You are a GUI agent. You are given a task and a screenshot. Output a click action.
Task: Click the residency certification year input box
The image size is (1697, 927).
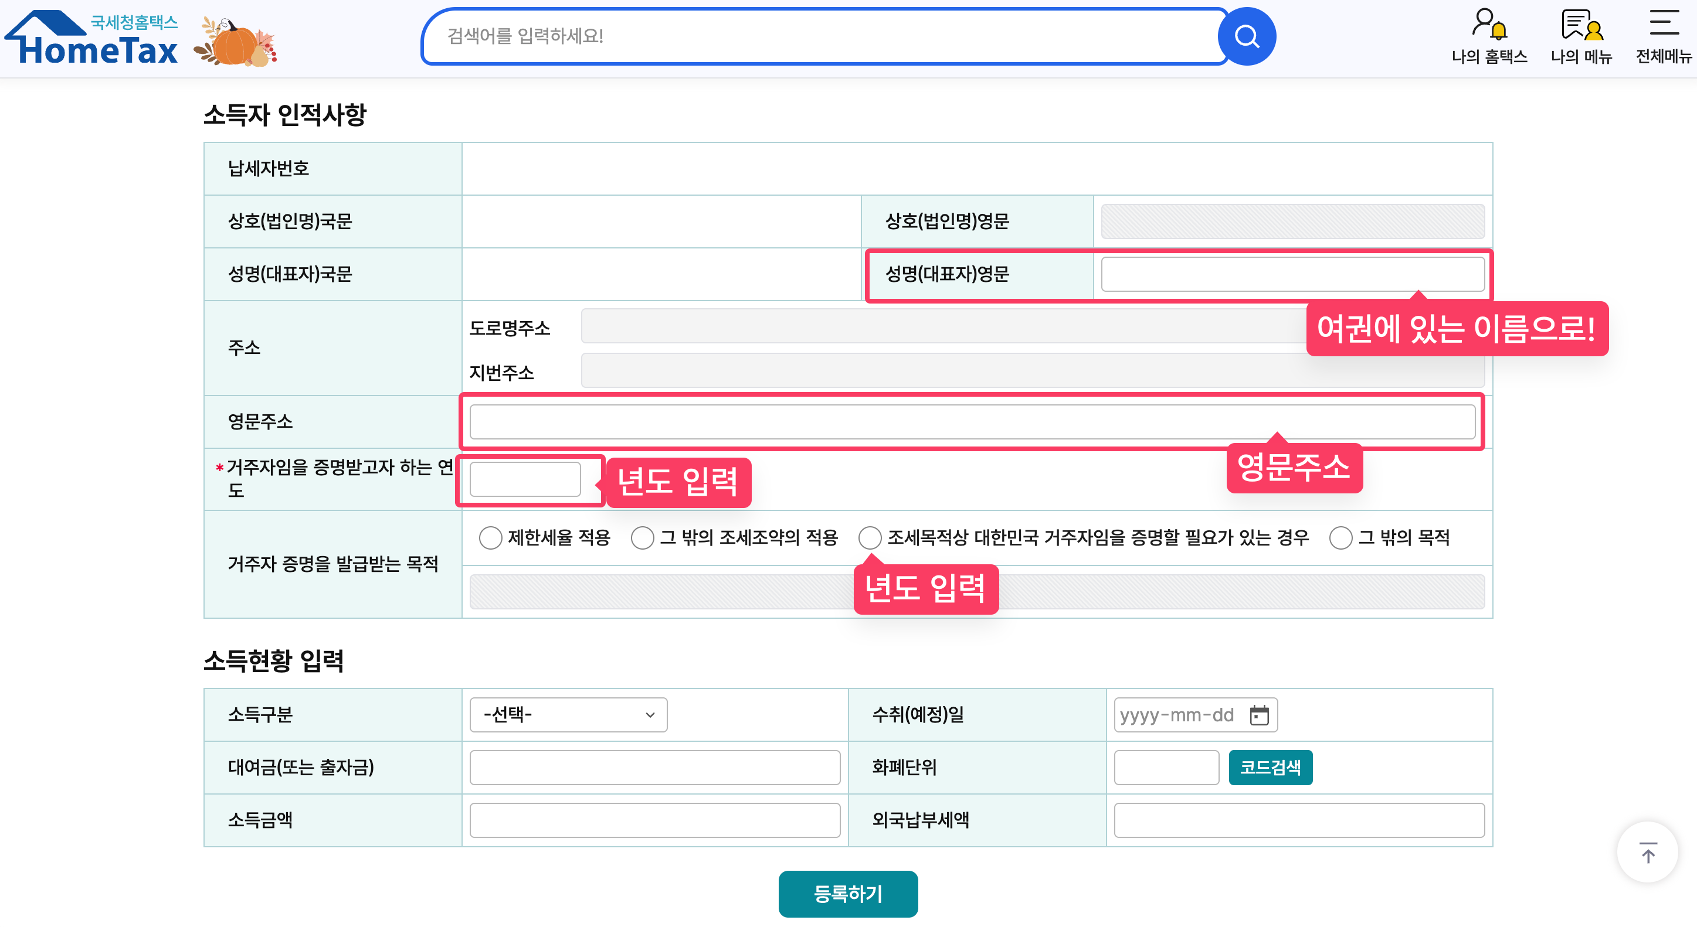click(x=524, y=479)
